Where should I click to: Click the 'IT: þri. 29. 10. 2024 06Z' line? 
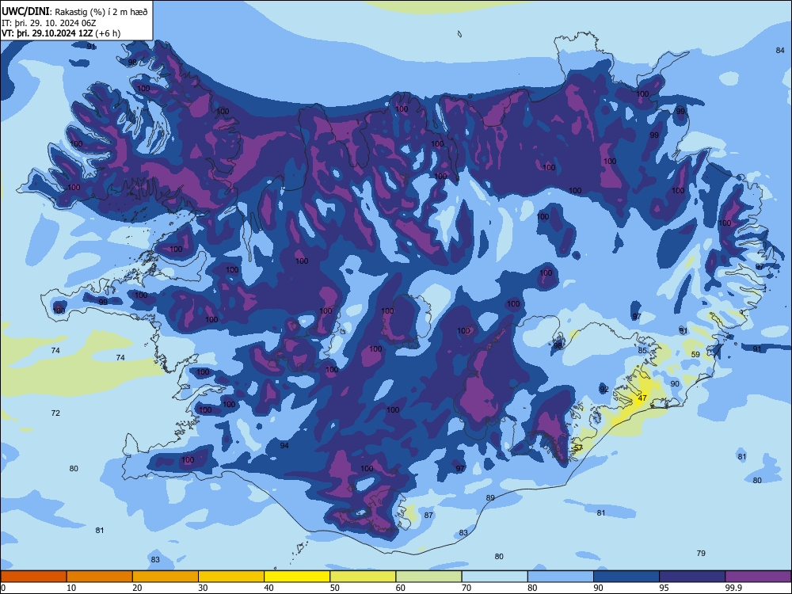[49, 23]
